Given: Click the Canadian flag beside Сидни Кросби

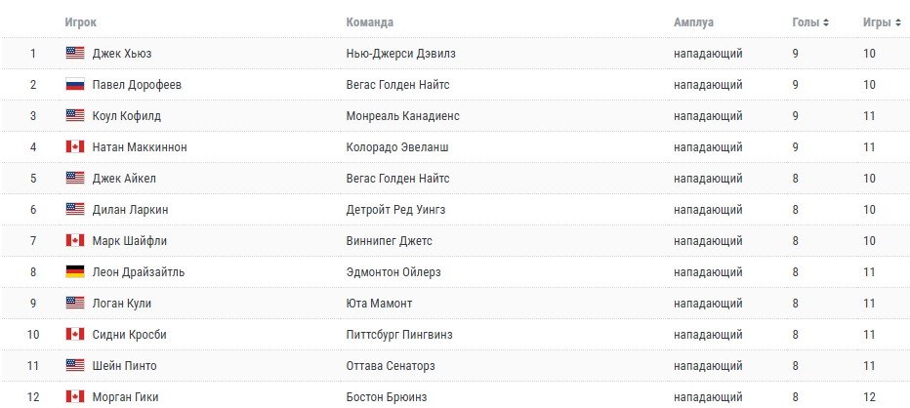Looking at the screenshot, I should (x=75, y=334).
